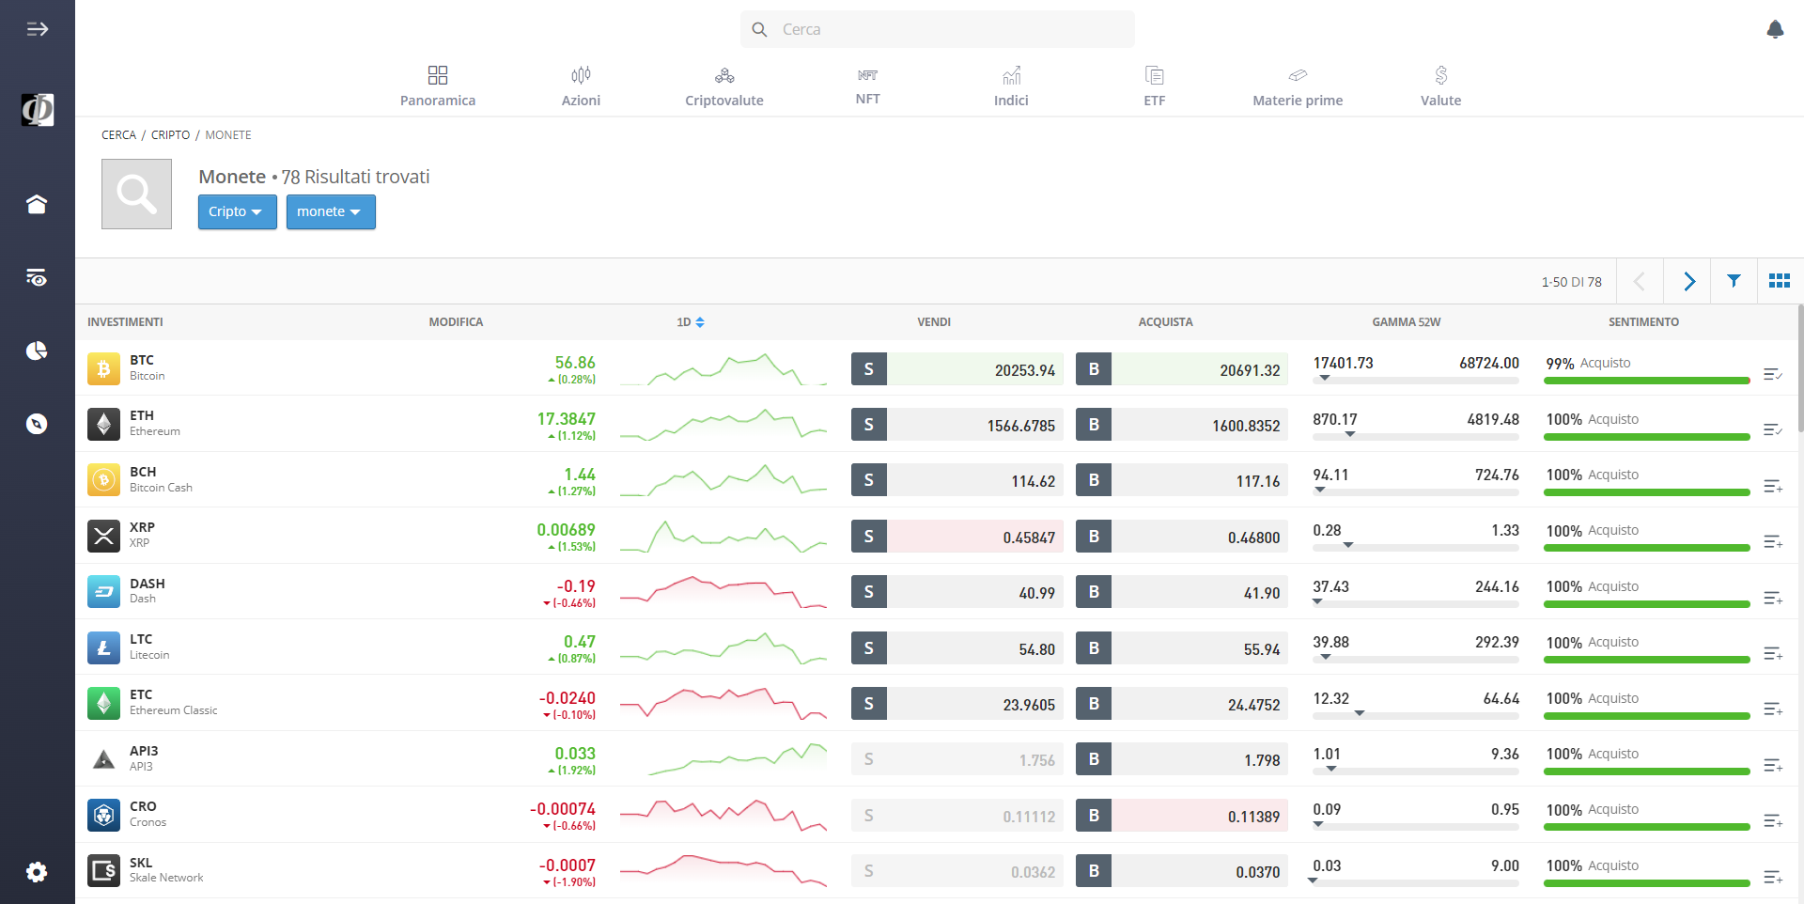Open the portfolio pie chart icon
Image resolution: width=1804 pixels, height=904 pixels.
[x=37, y=351]
